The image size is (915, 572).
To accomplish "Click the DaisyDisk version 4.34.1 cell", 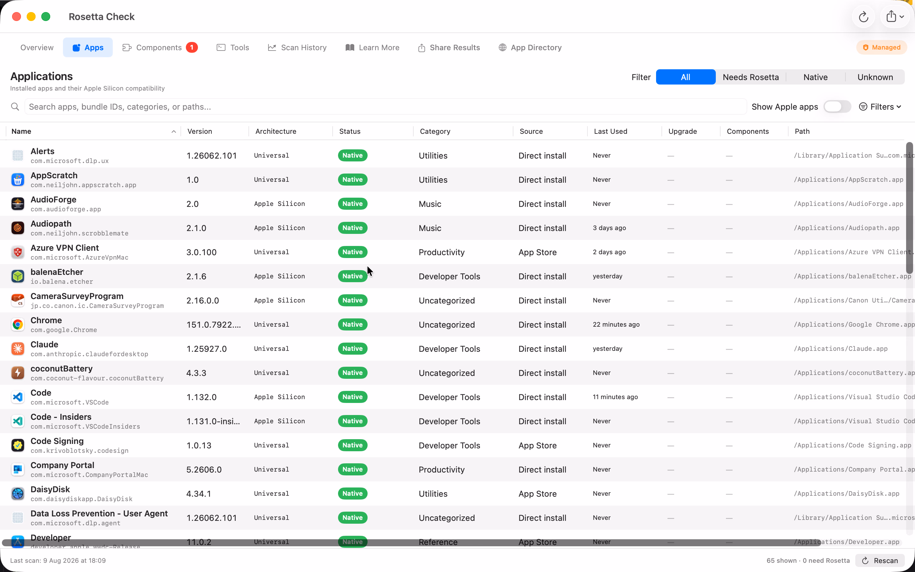I will pyautogui.click(x=199, y=494).
